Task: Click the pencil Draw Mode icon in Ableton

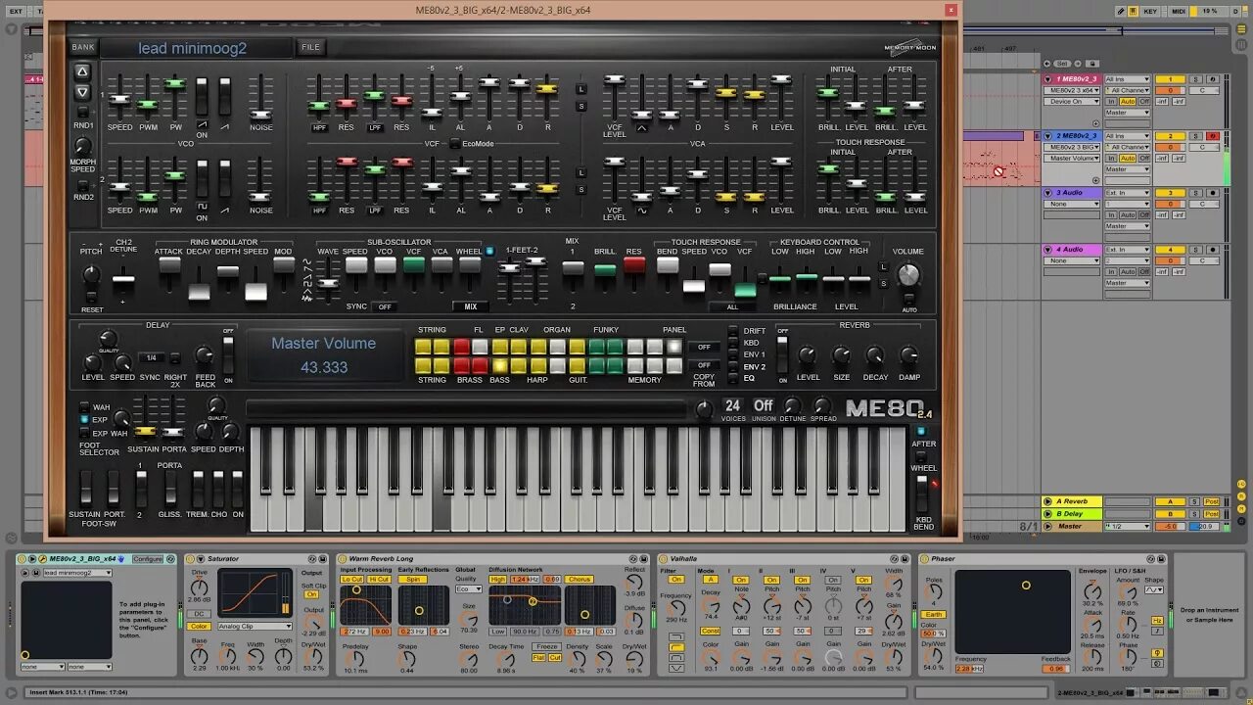Action: (1121, 11)
